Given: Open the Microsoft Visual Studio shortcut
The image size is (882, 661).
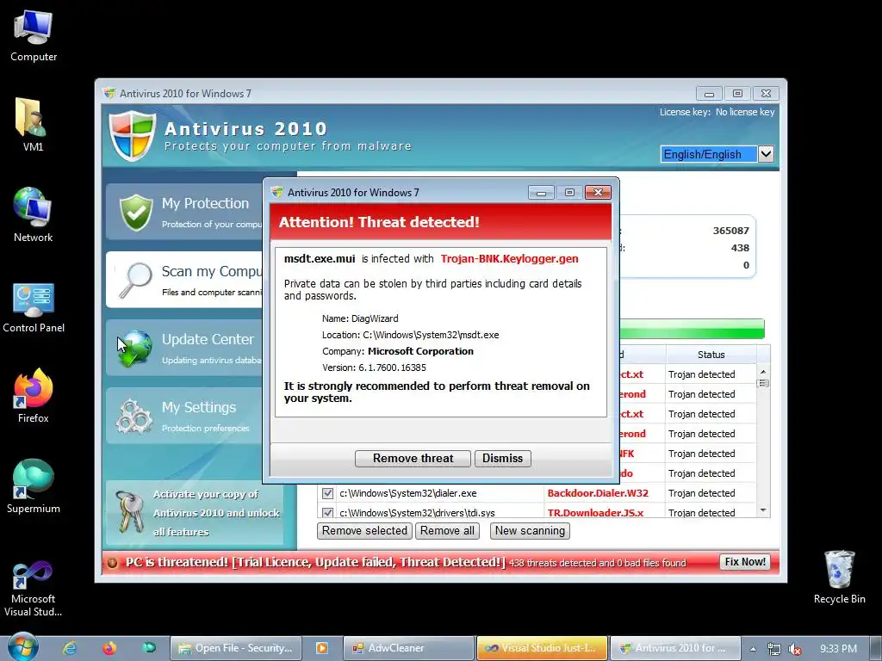Looking at the screenshot, I should (34, 589).
